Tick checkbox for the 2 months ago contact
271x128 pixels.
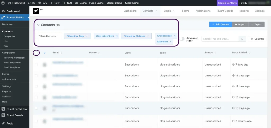(36, 121)
